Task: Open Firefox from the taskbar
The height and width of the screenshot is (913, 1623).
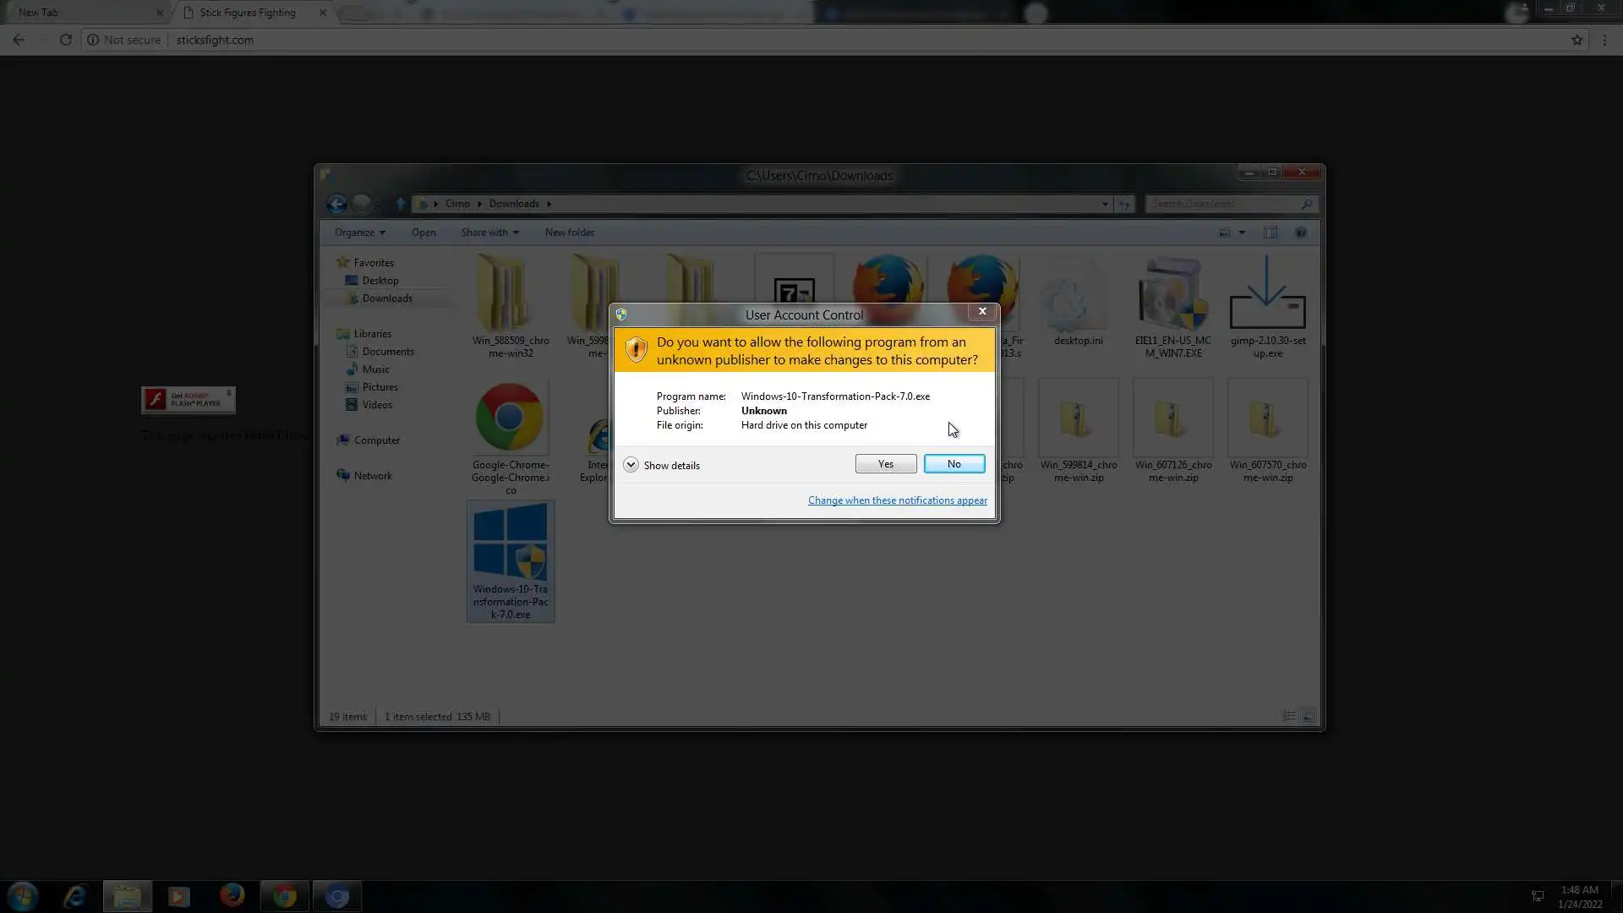Action: [x=232, y=896]
